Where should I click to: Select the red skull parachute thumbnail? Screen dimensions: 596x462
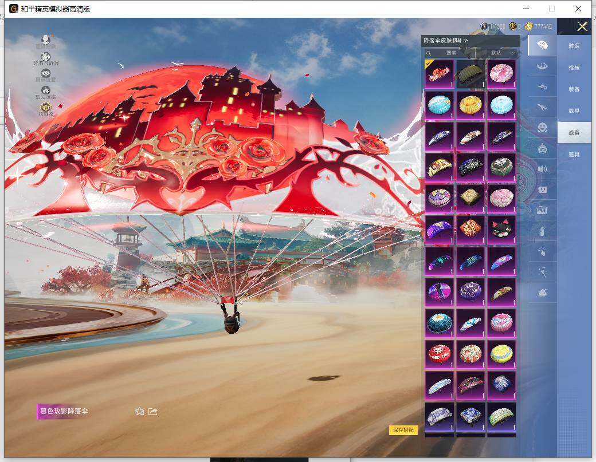[440, 354]
